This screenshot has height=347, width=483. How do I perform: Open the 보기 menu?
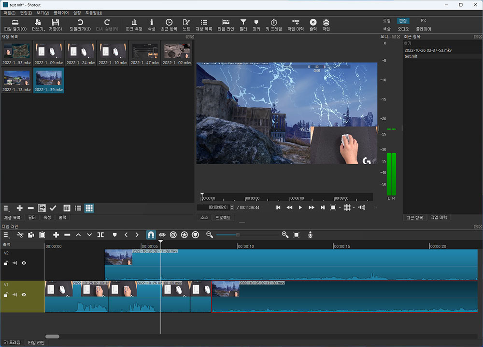(x=43, y=13)
